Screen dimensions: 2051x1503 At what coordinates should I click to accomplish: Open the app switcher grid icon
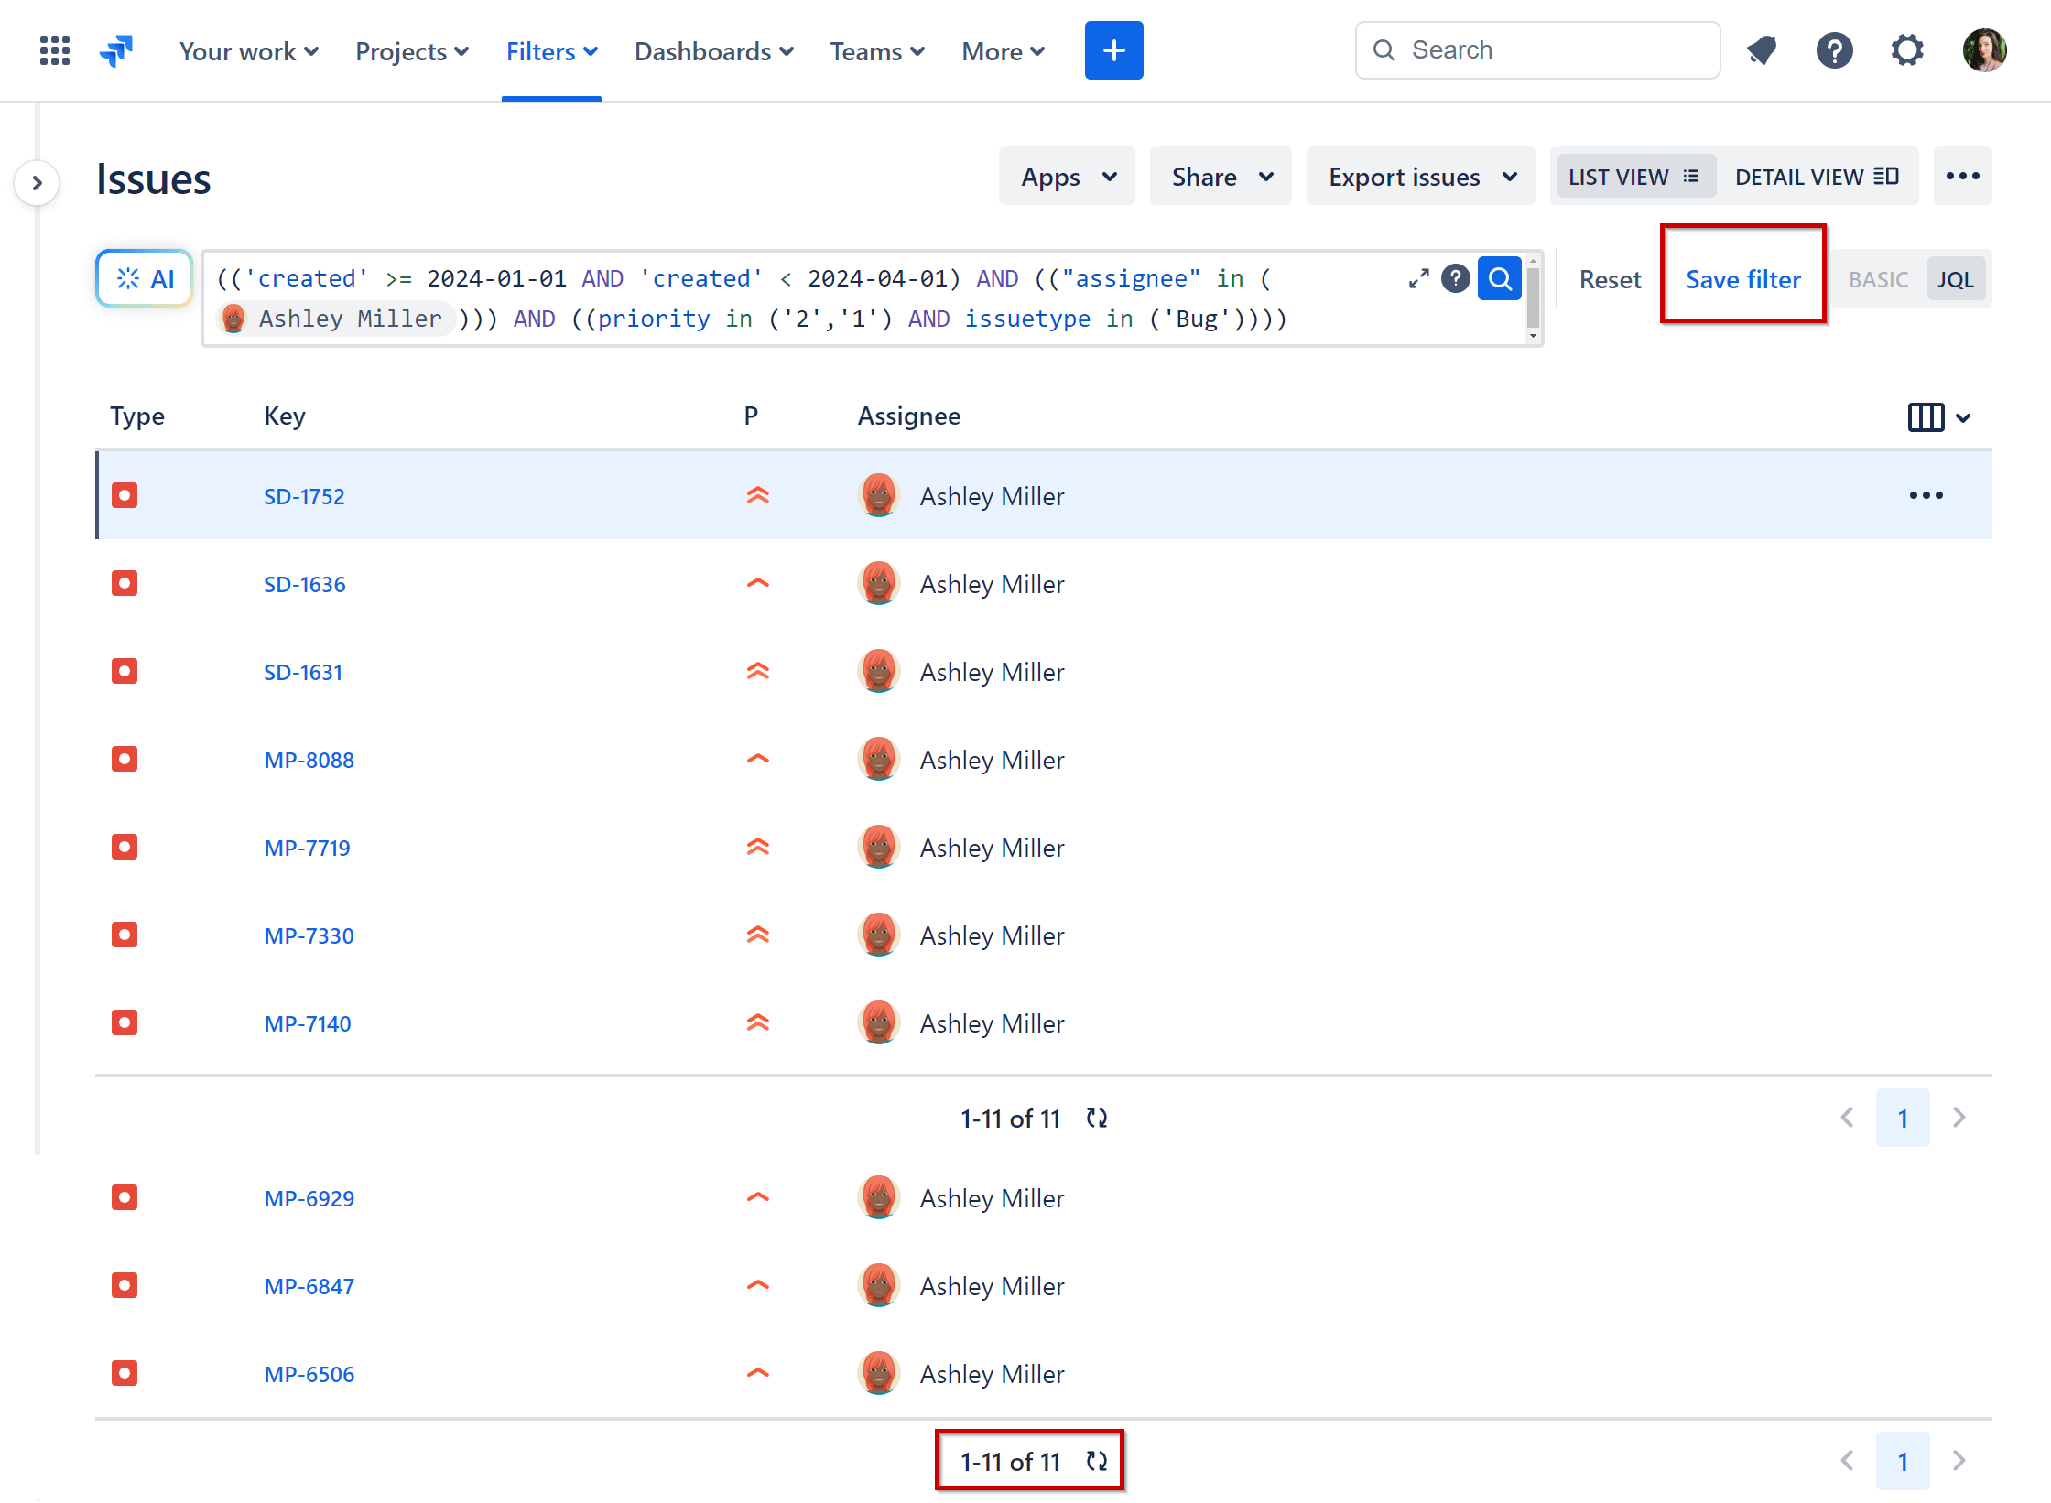tap(54, 50)
